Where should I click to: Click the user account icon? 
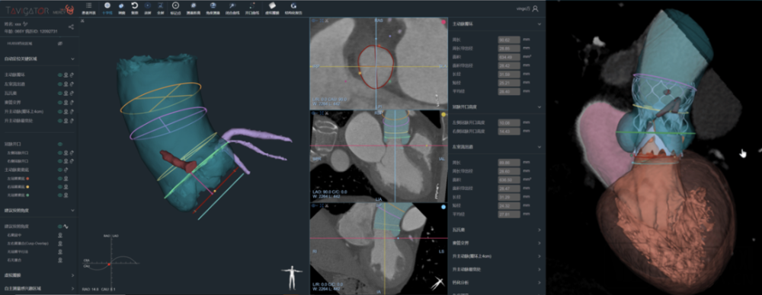pyautogui.click(x=535, y=8)
